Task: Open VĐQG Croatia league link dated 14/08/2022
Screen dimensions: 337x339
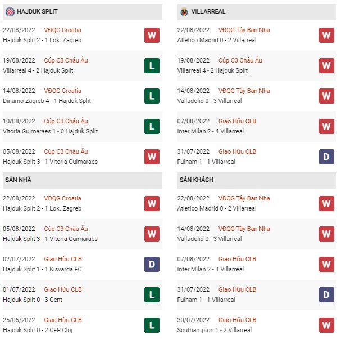Action: click(62, 91)
